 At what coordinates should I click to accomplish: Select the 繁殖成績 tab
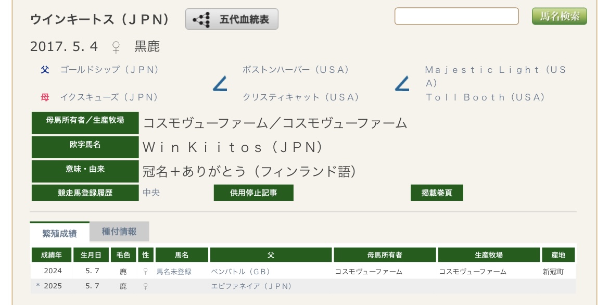click(59, 233)
